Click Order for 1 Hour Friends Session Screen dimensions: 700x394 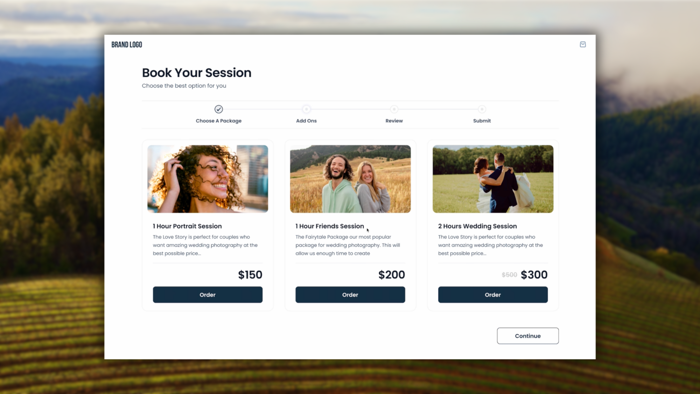350,295
